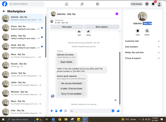Click the Search Facebook field
This screenshot has height=122, width=166.
click(x=27, y=4)
